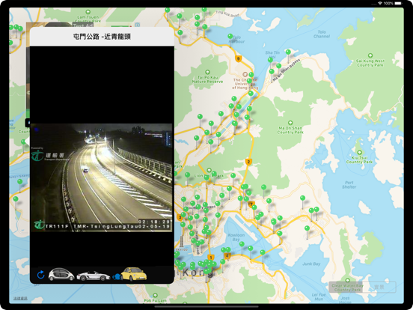This screenshot has height=310, width=413.
Task: Tap the Port Shelter map label
Action: pos(349,184)
